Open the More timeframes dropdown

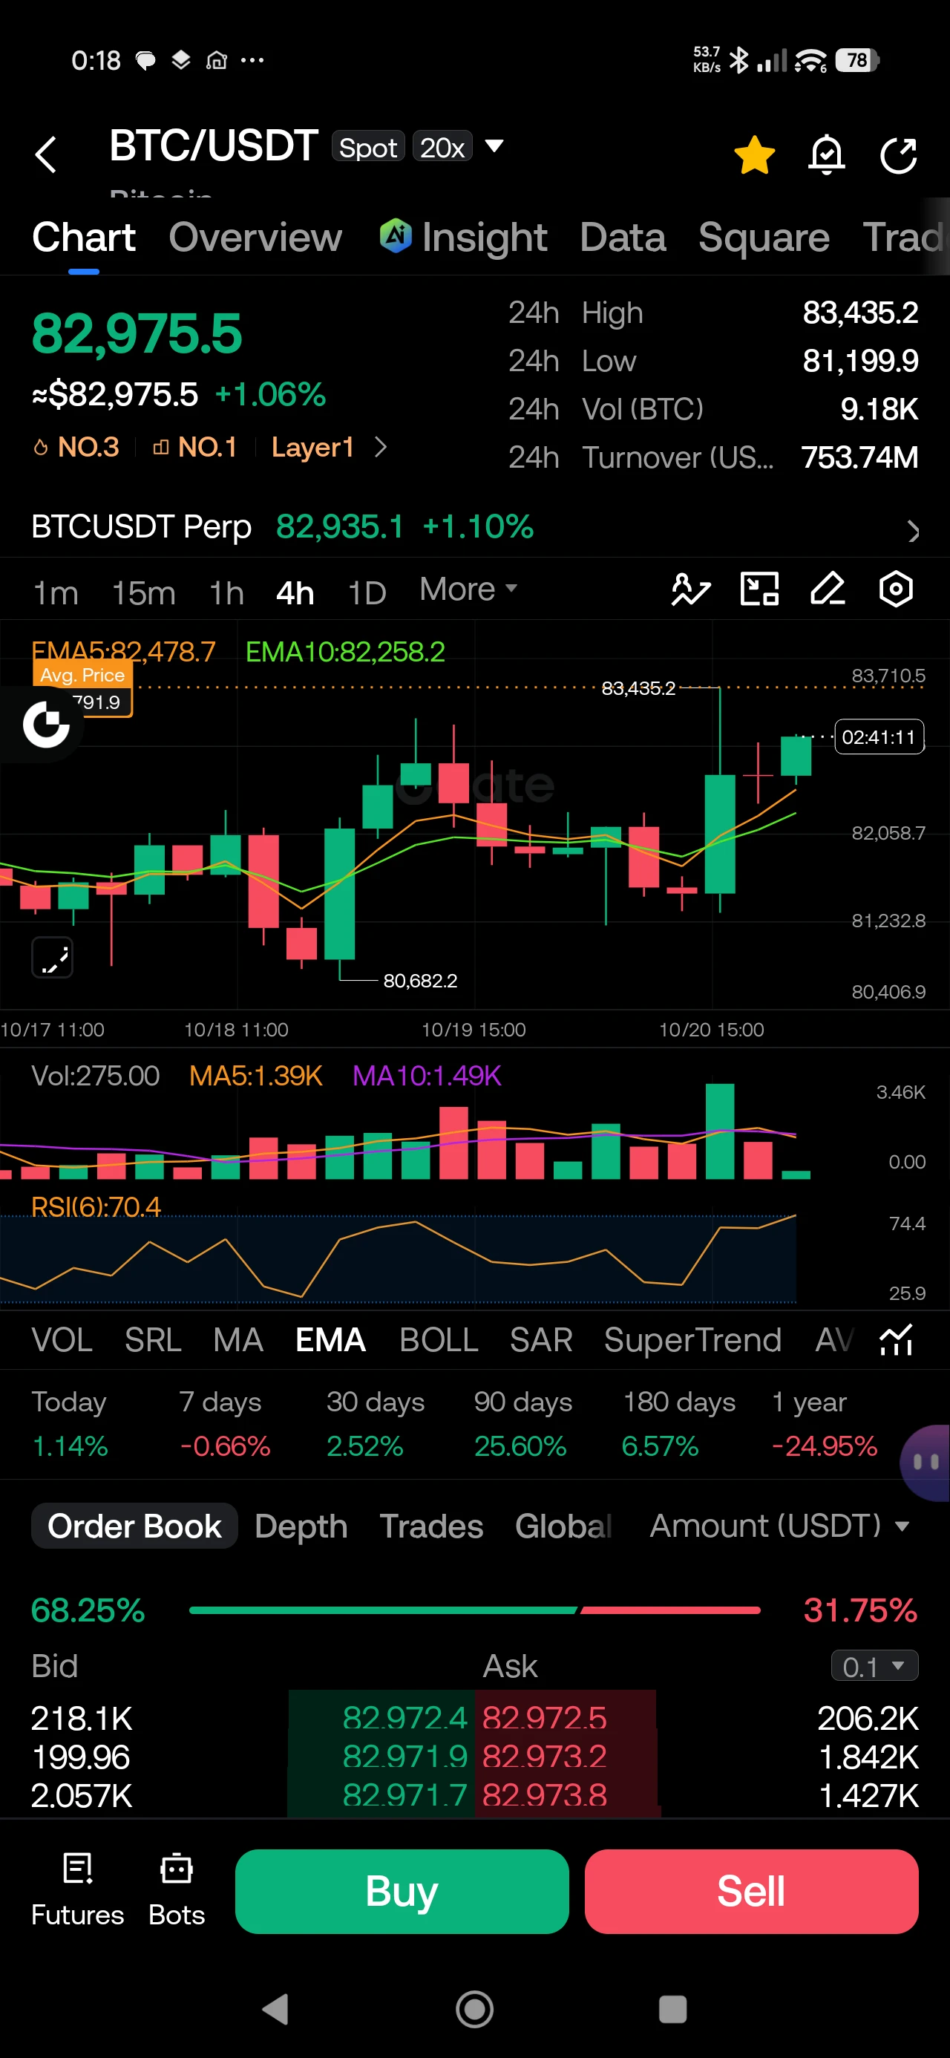[468, 589]
